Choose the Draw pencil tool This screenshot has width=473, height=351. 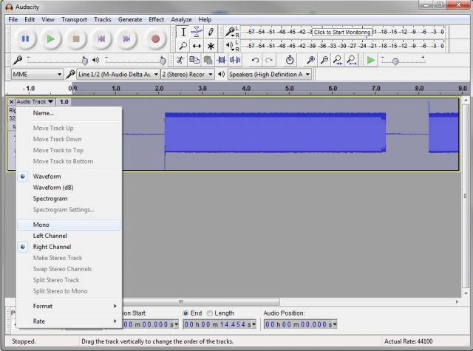pos(211,32)
